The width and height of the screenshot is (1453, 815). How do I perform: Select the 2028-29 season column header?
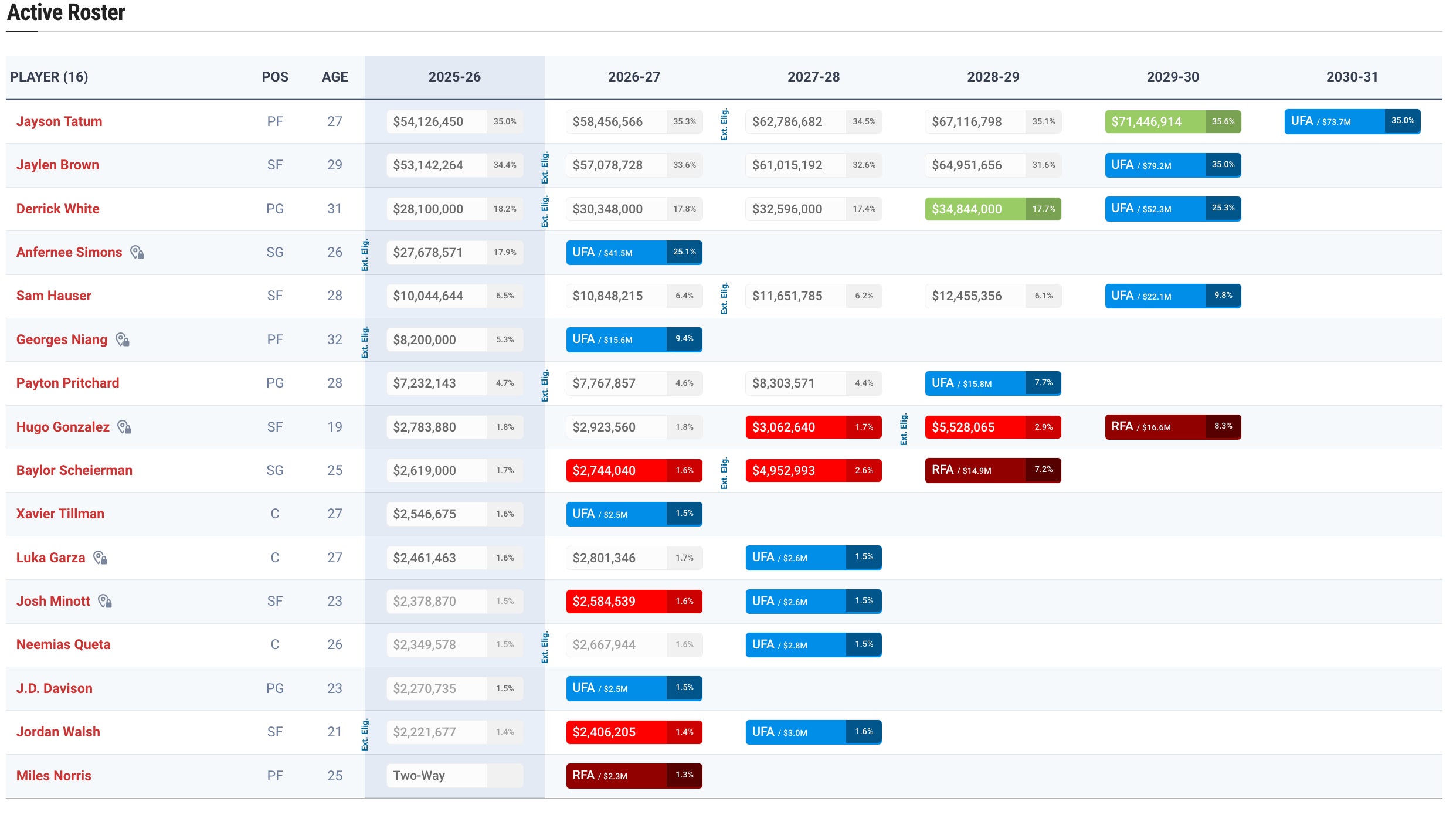coord(993,77)
